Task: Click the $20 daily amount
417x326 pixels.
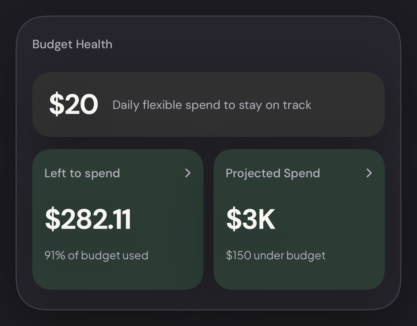Action: click(74, 105)
